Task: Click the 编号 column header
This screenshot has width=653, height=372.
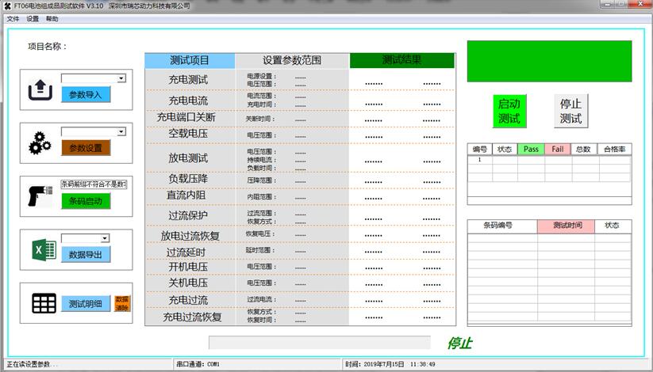Action: tap(480, 150)
